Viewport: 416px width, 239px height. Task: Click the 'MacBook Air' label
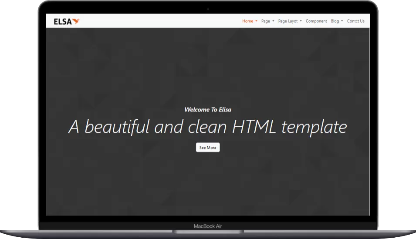[x=208, y=226]
